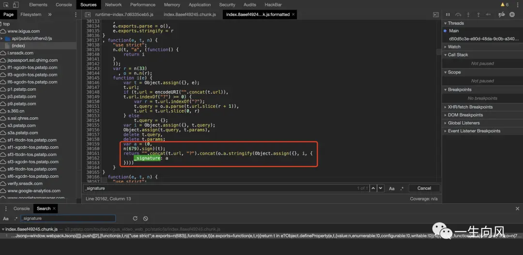The width and height of the screenshot is (523, 255).
Task: Step out of current function
Action: 478,14
